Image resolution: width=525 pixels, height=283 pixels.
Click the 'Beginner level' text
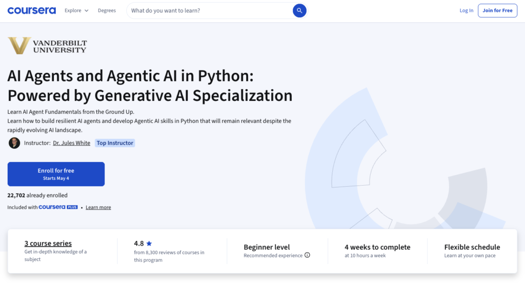coord(267,247)
